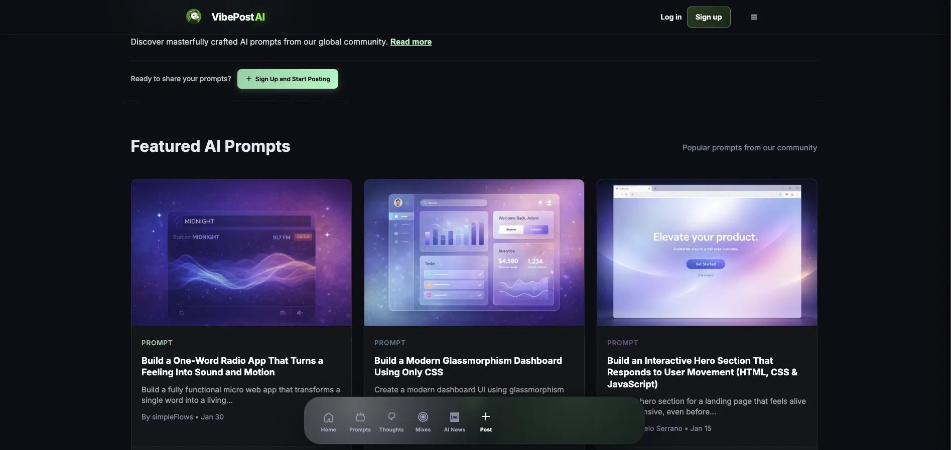The width and height of the screenshot is (951, 450).
Task: Go to Home in the bottom dock
Action: (x=328, y=422)
